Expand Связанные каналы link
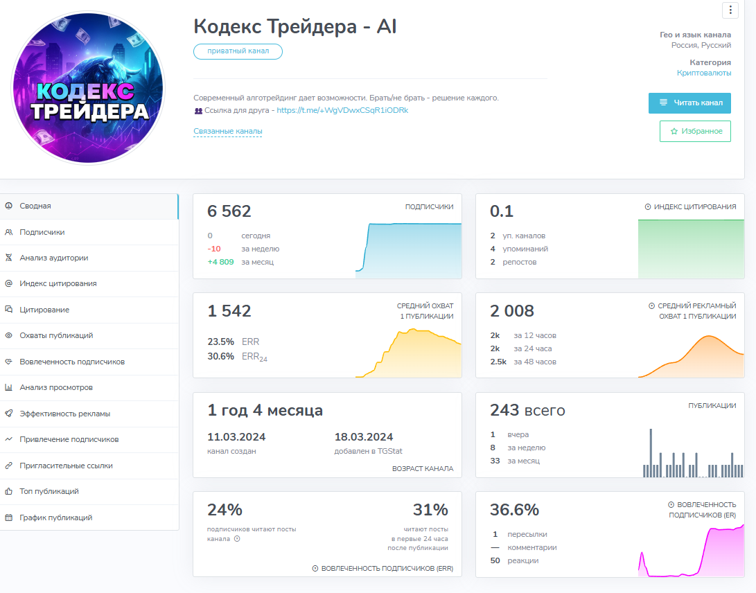Image resolution: width=756 pixels, height=593 pixels. coord(227,131)
